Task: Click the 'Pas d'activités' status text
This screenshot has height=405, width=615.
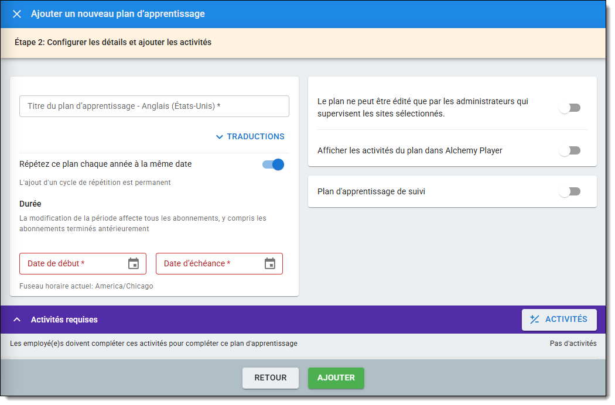Action: pos(573,344)
